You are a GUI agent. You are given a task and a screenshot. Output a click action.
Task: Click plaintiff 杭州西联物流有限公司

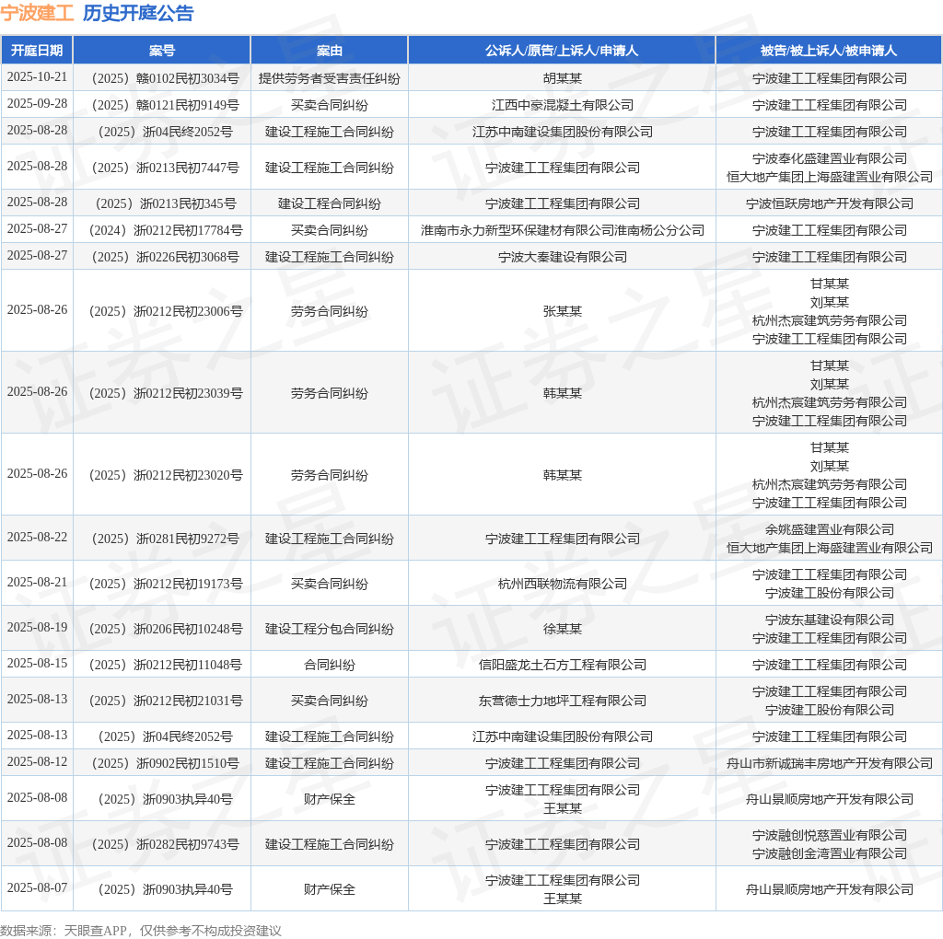click(x=563, y=584)
